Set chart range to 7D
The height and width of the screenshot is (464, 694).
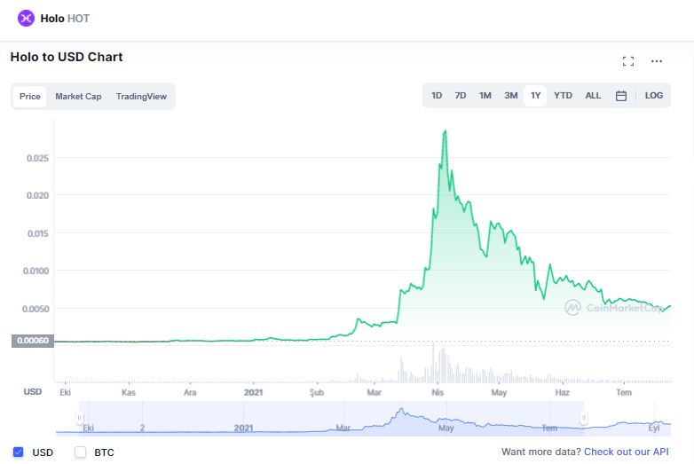[461, 96]
